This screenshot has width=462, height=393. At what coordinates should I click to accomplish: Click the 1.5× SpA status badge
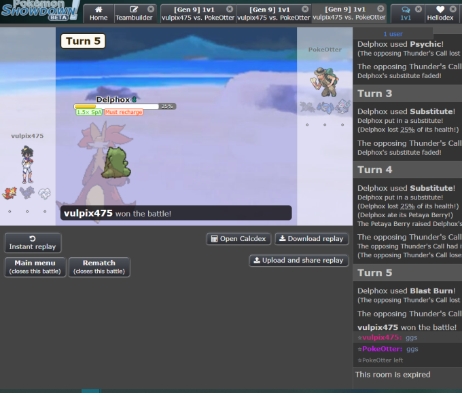(x=89, y=112)
